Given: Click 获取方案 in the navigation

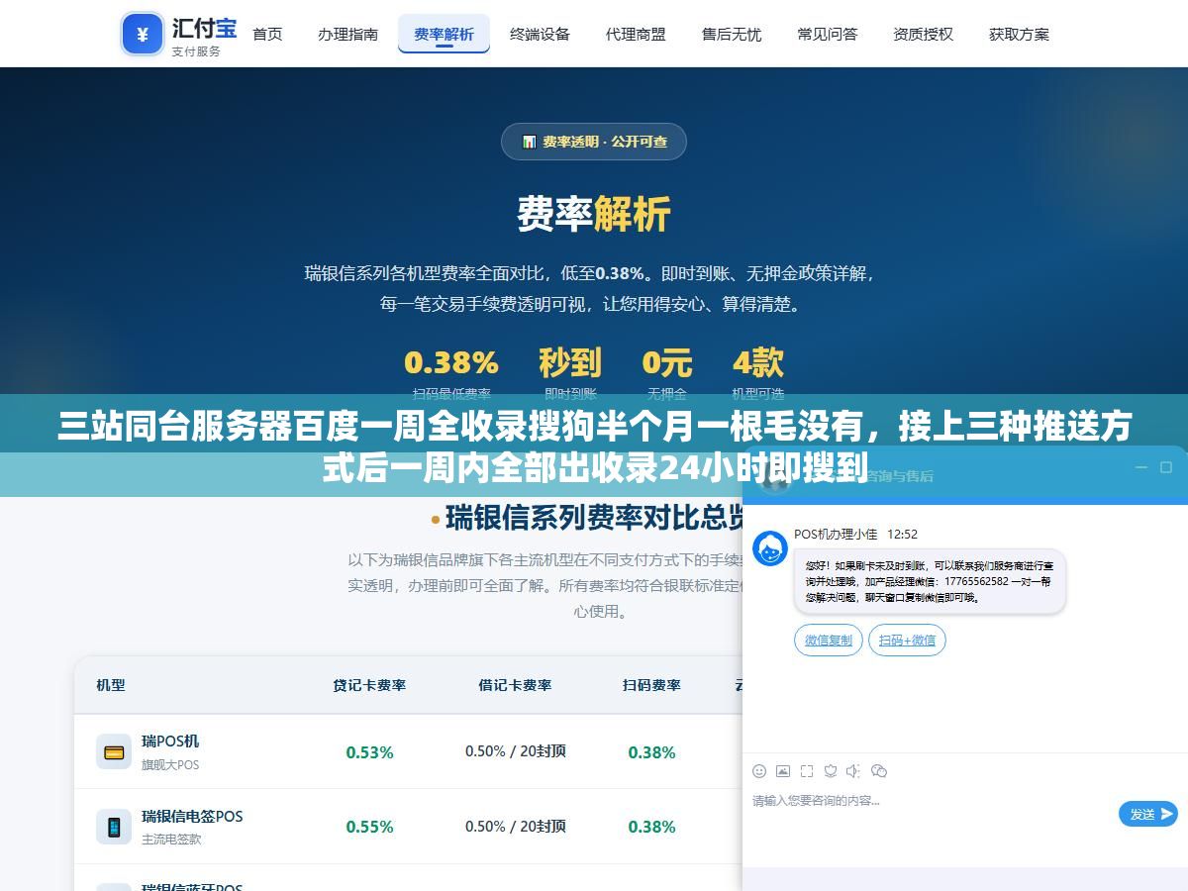Looking at the screenshot, I should click(1019, 34).
